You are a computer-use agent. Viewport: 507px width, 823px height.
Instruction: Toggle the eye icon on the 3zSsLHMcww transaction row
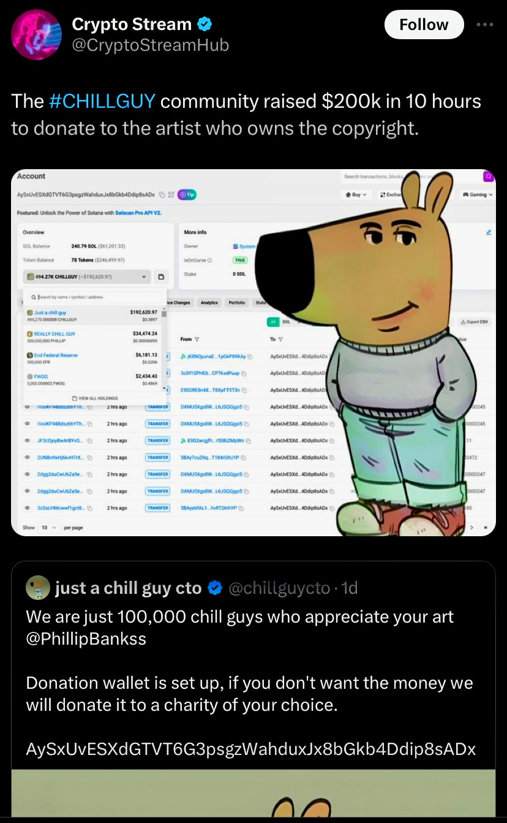(28, 508)
